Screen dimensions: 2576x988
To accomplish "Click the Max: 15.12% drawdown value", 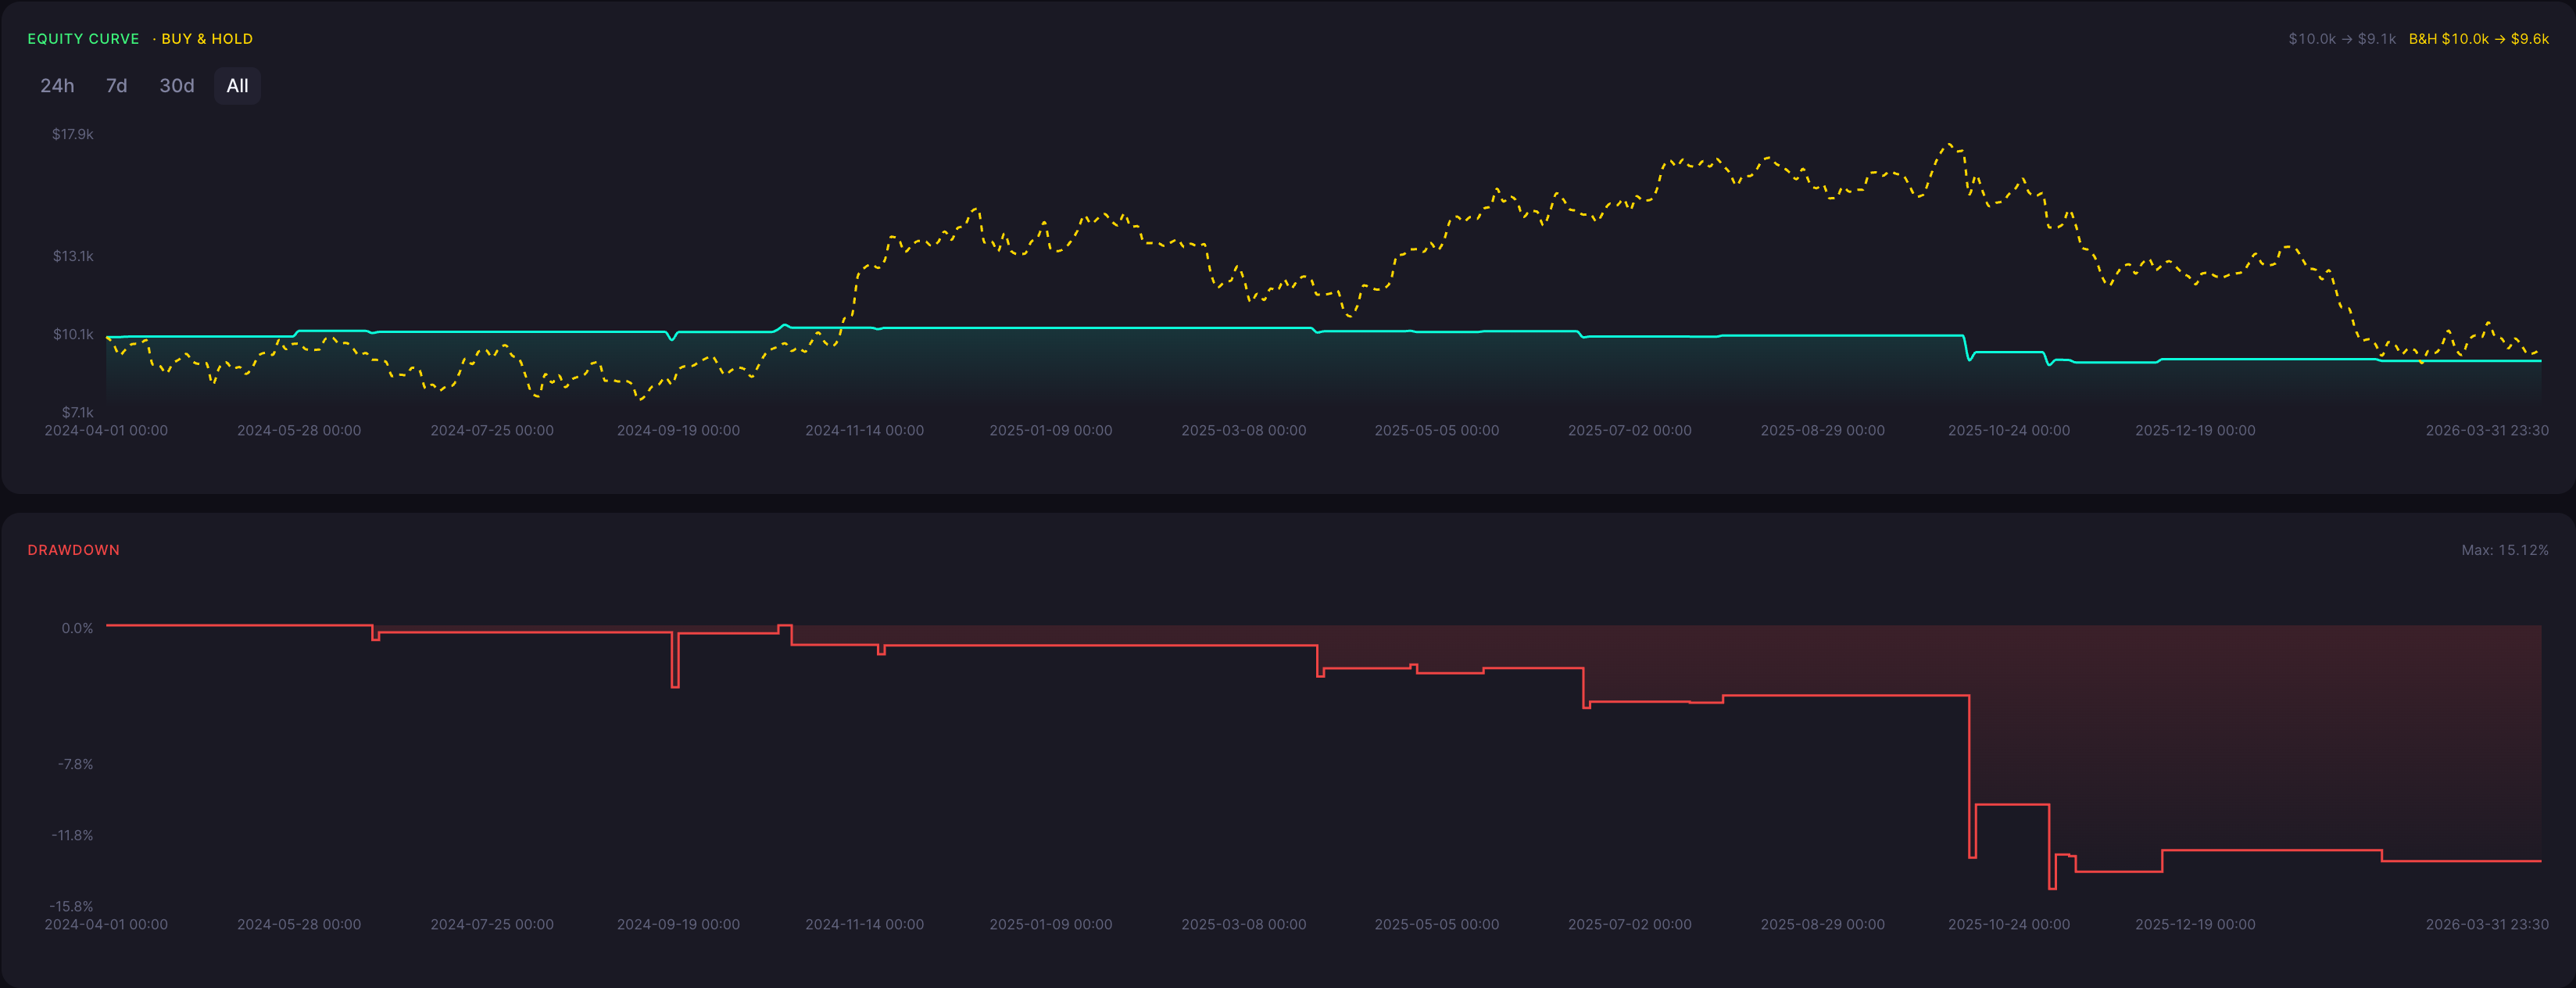I will 2504,550.
